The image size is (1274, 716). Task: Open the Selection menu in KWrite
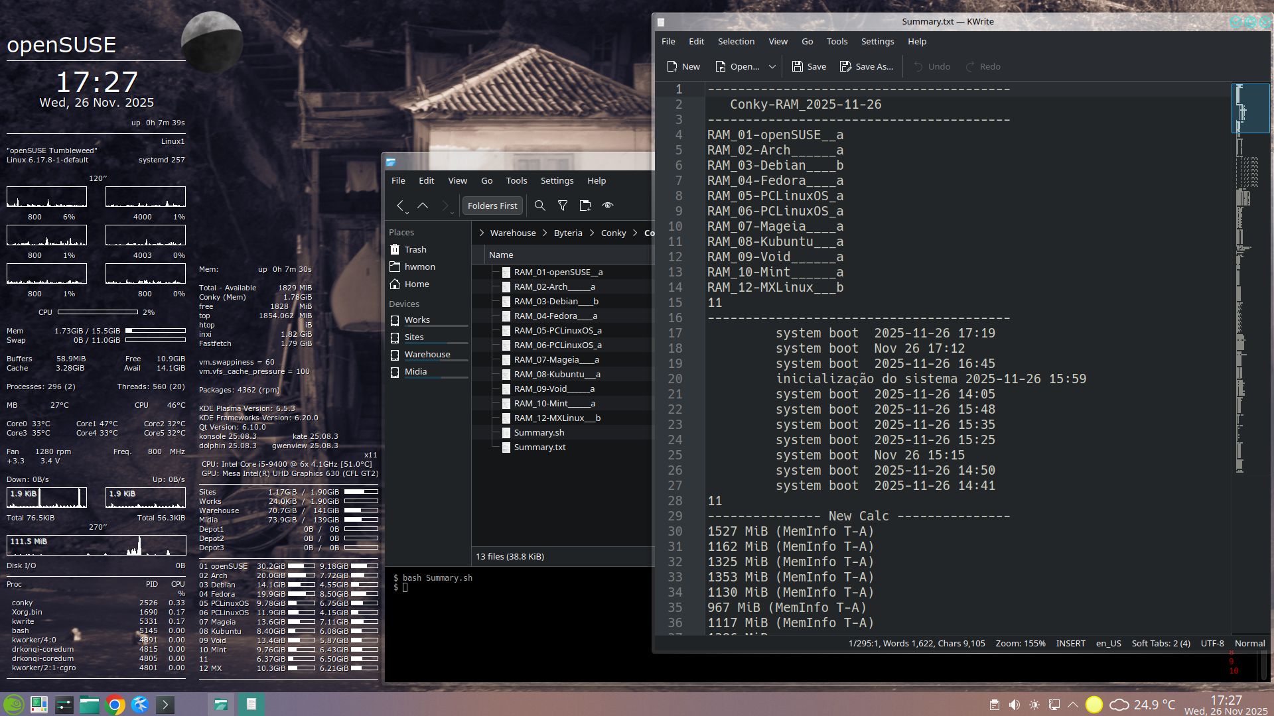(736, 41)
